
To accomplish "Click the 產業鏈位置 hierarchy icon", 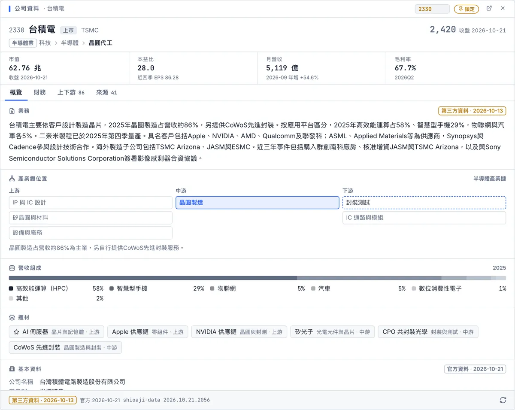I will pos(12,179).
